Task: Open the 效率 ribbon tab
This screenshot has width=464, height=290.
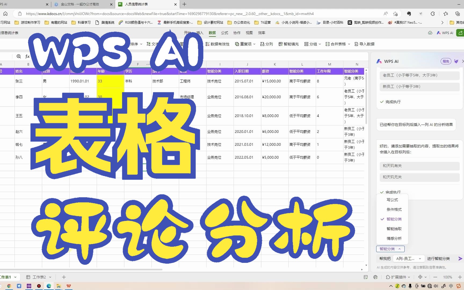Action: pyautogui.click(x=262, y=33)
